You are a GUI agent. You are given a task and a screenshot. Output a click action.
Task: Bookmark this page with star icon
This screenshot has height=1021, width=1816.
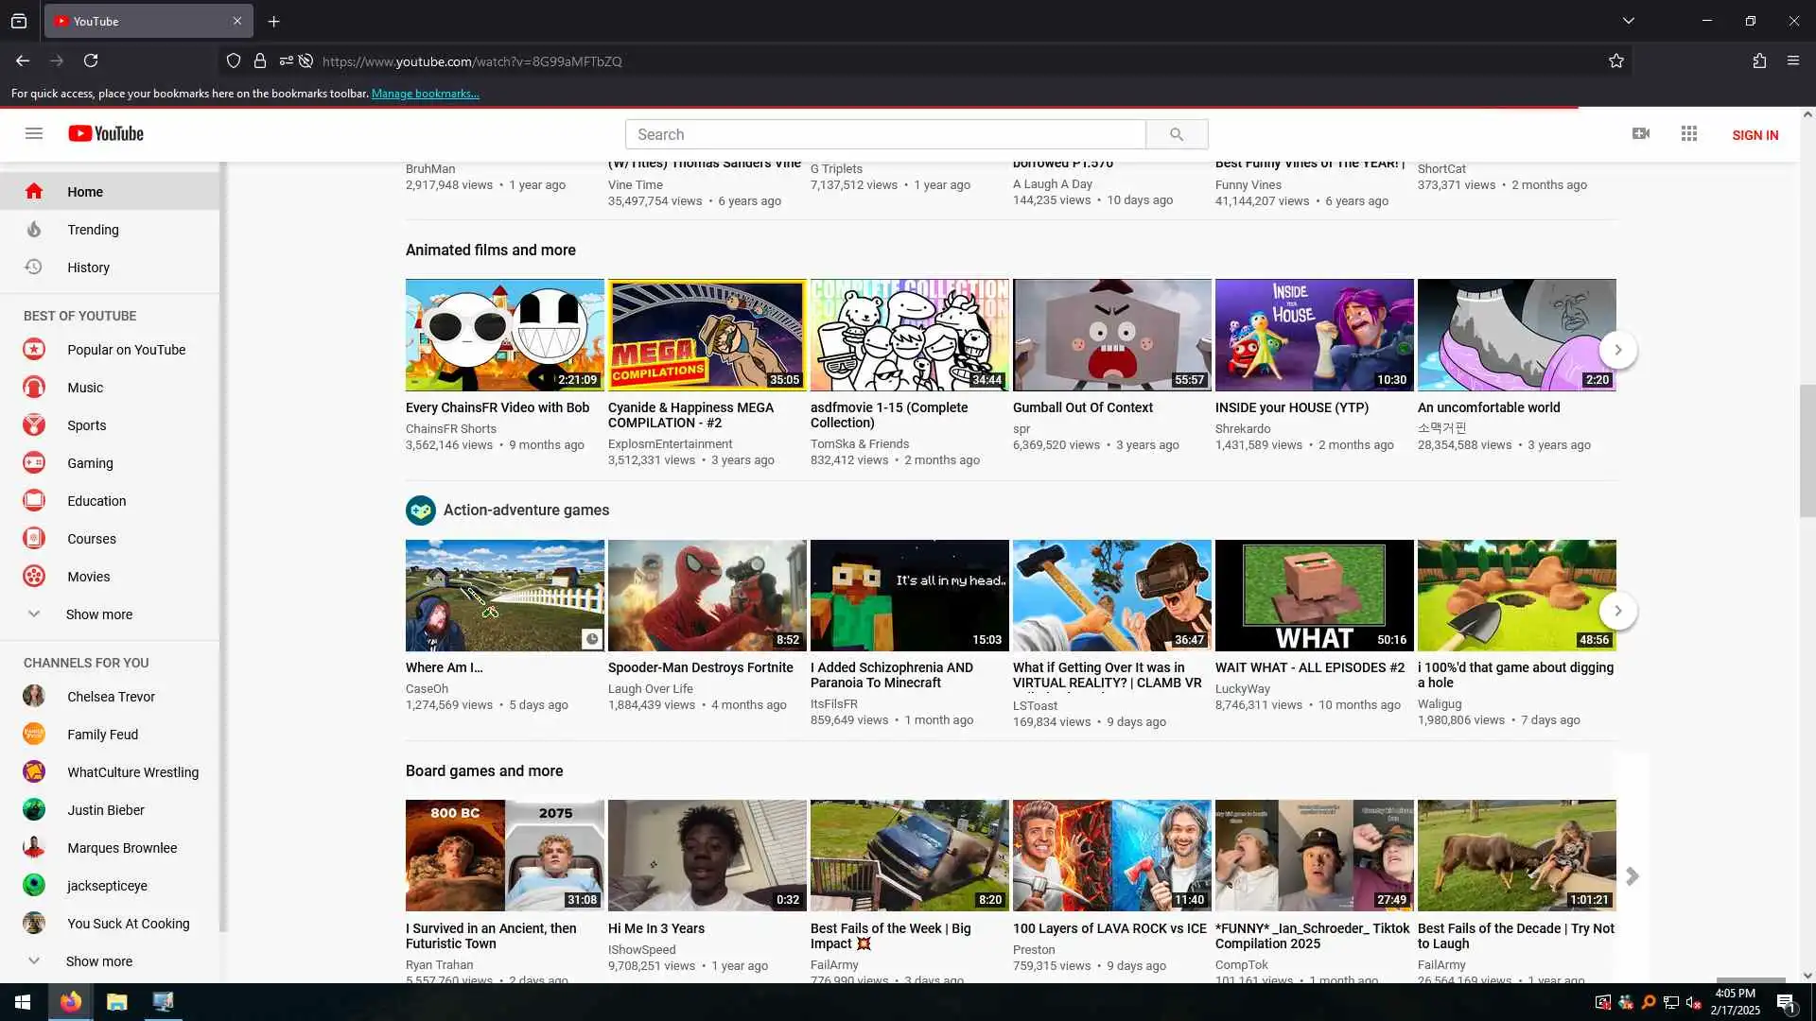pos(1616,61)
